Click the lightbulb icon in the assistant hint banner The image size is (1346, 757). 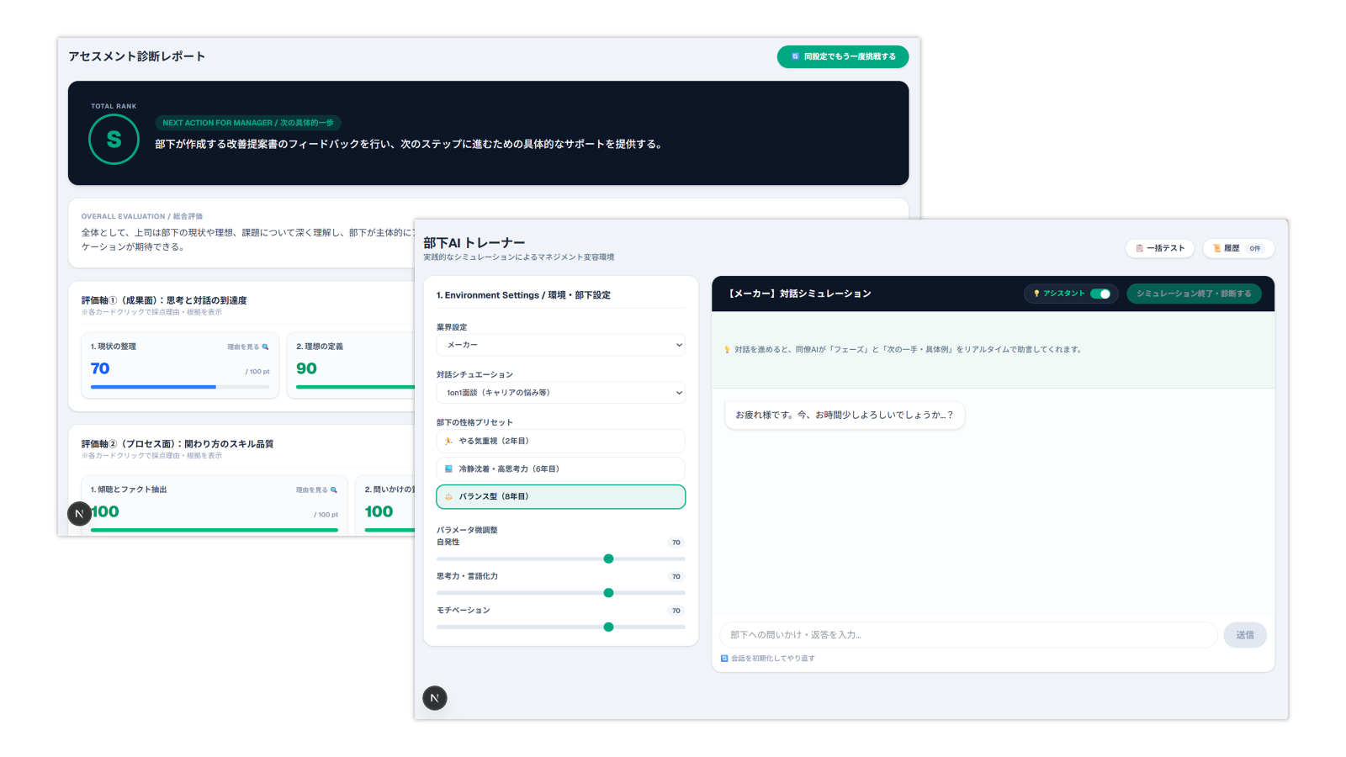(727, 349)
